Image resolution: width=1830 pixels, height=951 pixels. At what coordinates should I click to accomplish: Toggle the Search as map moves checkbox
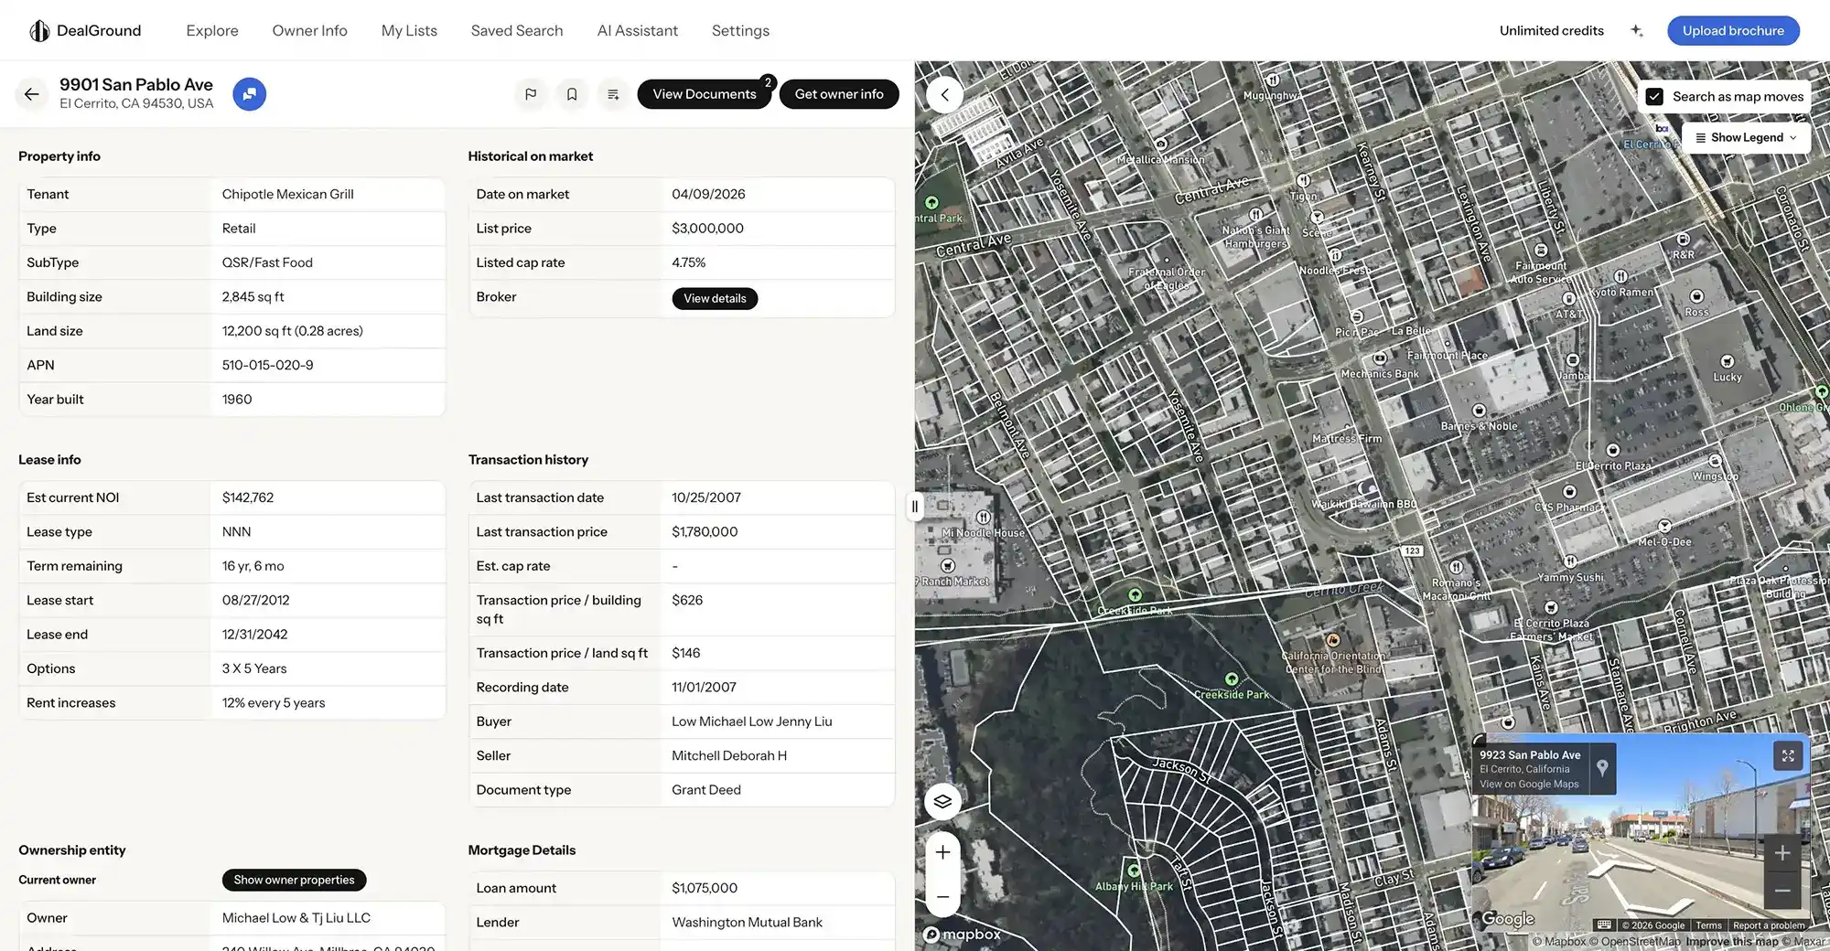(1654, 96)
